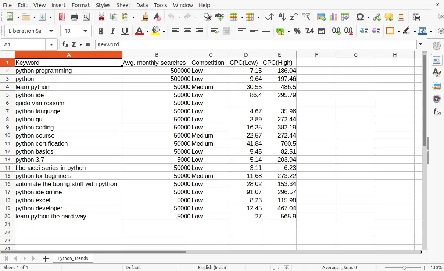444x271 pixels.
Task: Click the formula input line
Action: point(255,44)
